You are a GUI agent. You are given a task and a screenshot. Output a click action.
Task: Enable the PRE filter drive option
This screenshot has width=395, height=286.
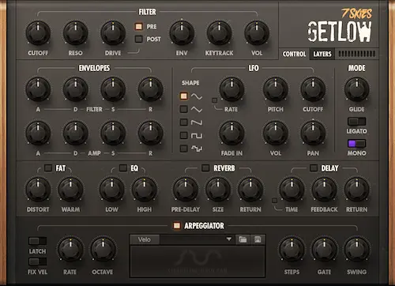[x=139, y=26]
